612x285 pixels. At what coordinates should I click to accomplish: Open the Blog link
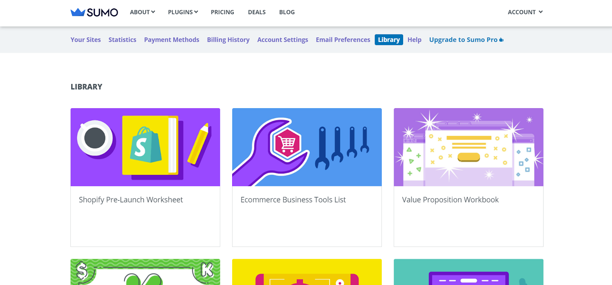pyautogui.click(x=287, y=12)
